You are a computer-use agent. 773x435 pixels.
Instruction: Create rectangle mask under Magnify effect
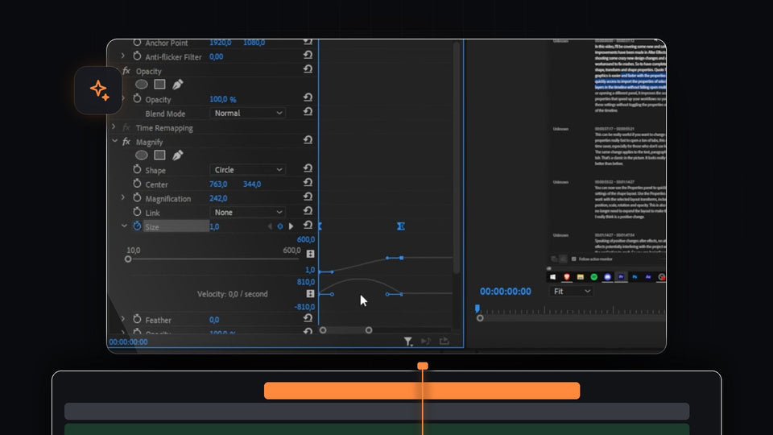coord(159,155)
